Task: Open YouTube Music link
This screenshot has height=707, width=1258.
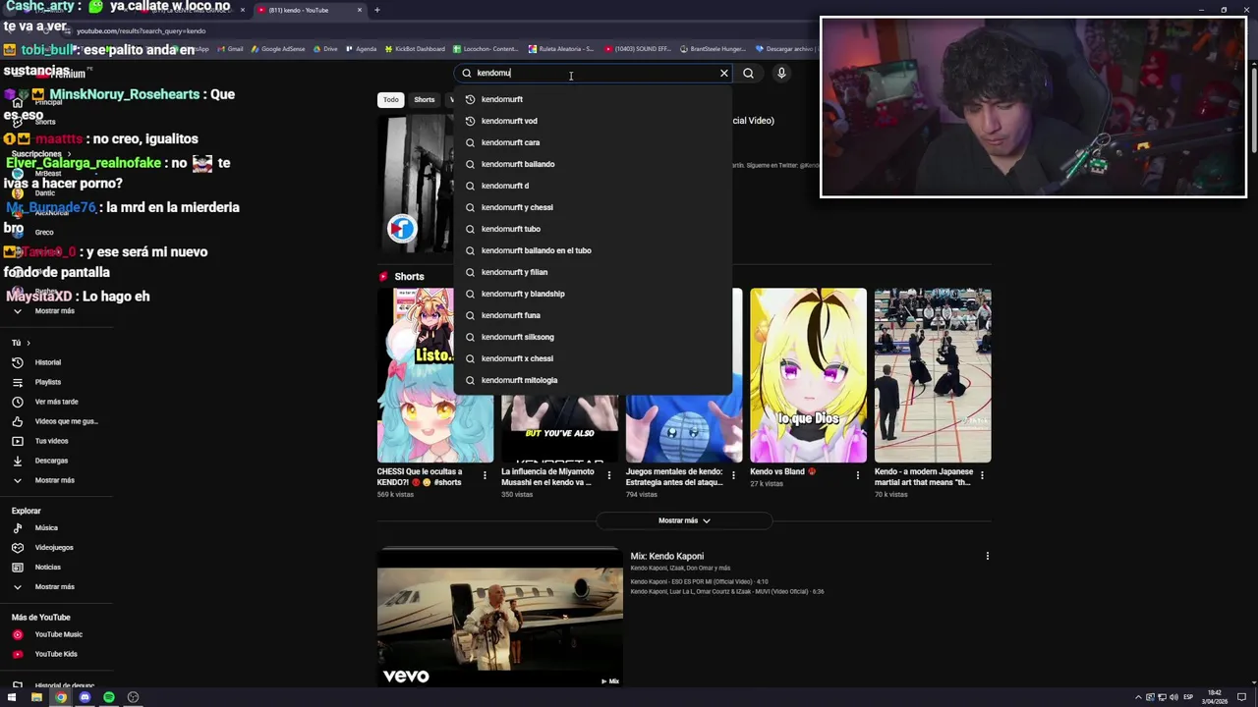Action: (x=58, y=634)
